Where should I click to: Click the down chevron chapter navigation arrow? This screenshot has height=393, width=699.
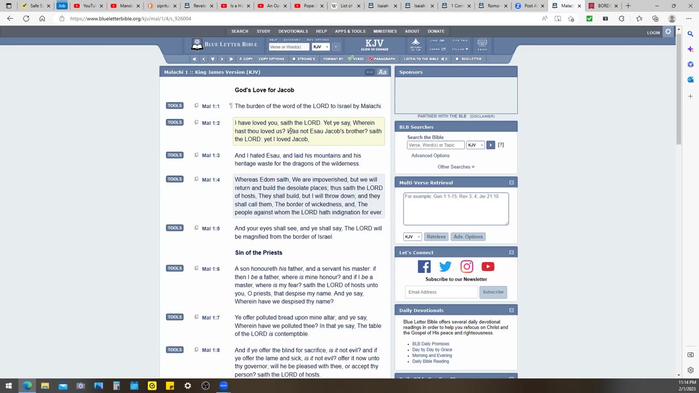212,59
